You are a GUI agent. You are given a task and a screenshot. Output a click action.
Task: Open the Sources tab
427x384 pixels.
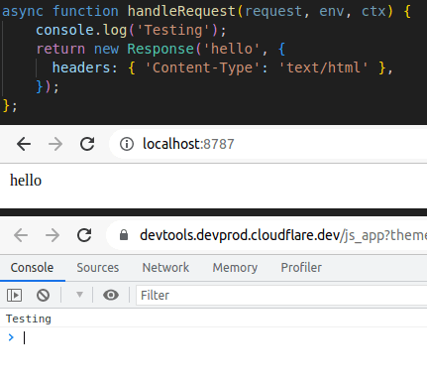tap(98, 268)
